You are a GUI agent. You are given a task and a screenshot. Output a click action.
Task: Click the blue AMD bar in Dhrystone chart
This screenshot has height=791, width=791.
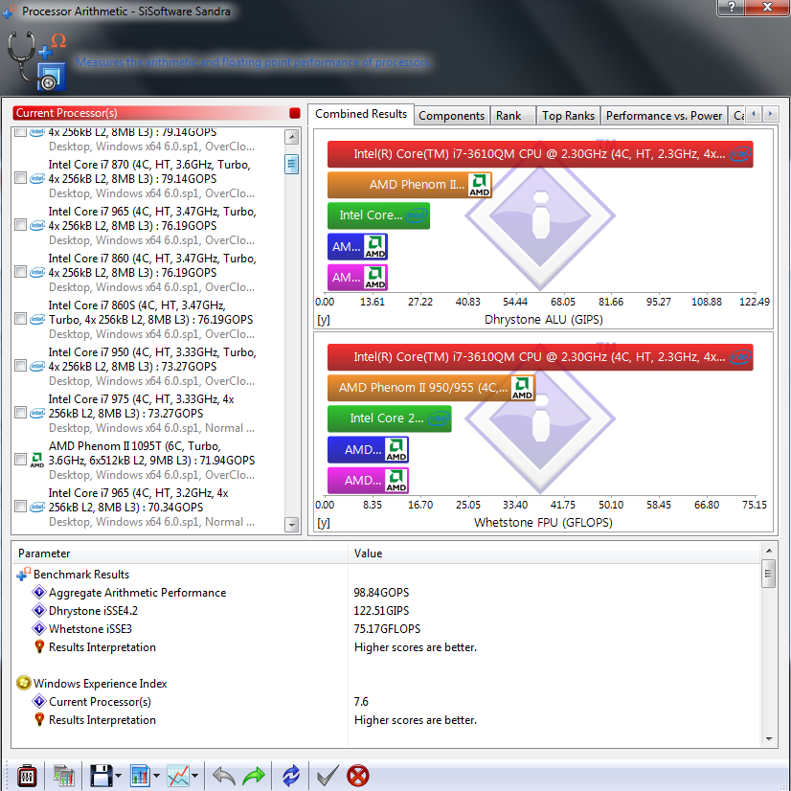click(357, 247)
